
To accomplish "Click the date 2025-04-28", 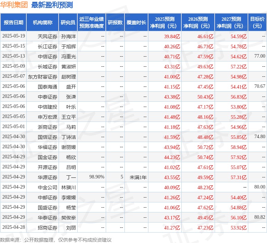I will click(14, 227).
